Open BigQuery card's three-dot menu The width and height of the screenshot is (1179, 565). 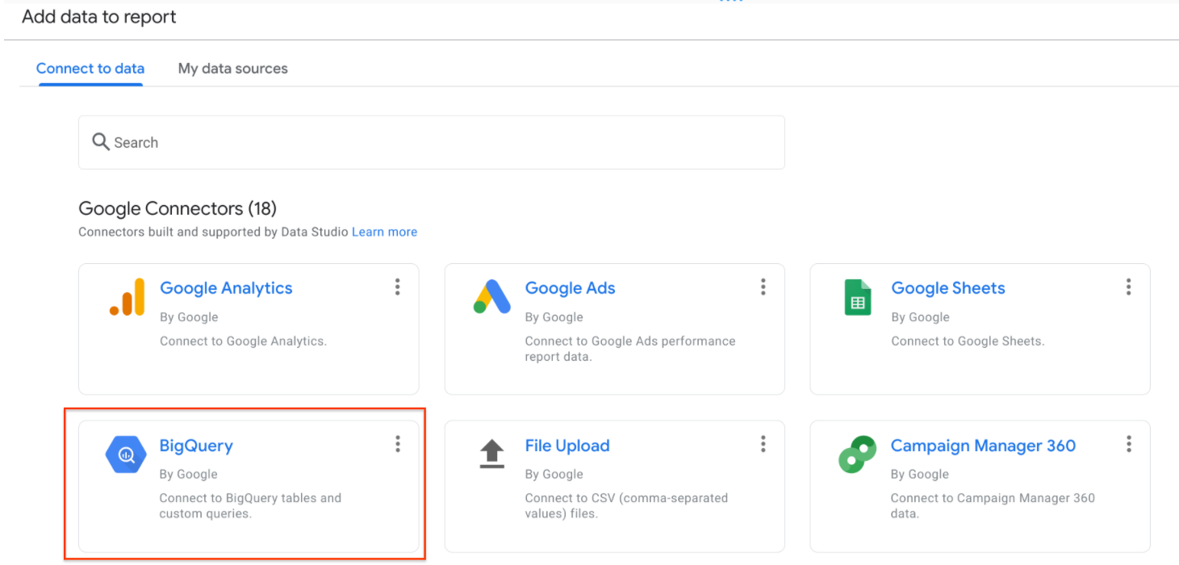397,444
